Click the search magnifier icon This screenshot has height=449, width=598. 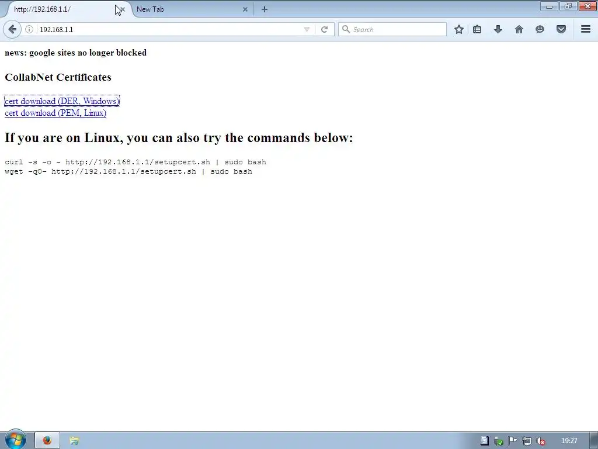[346, 29]
